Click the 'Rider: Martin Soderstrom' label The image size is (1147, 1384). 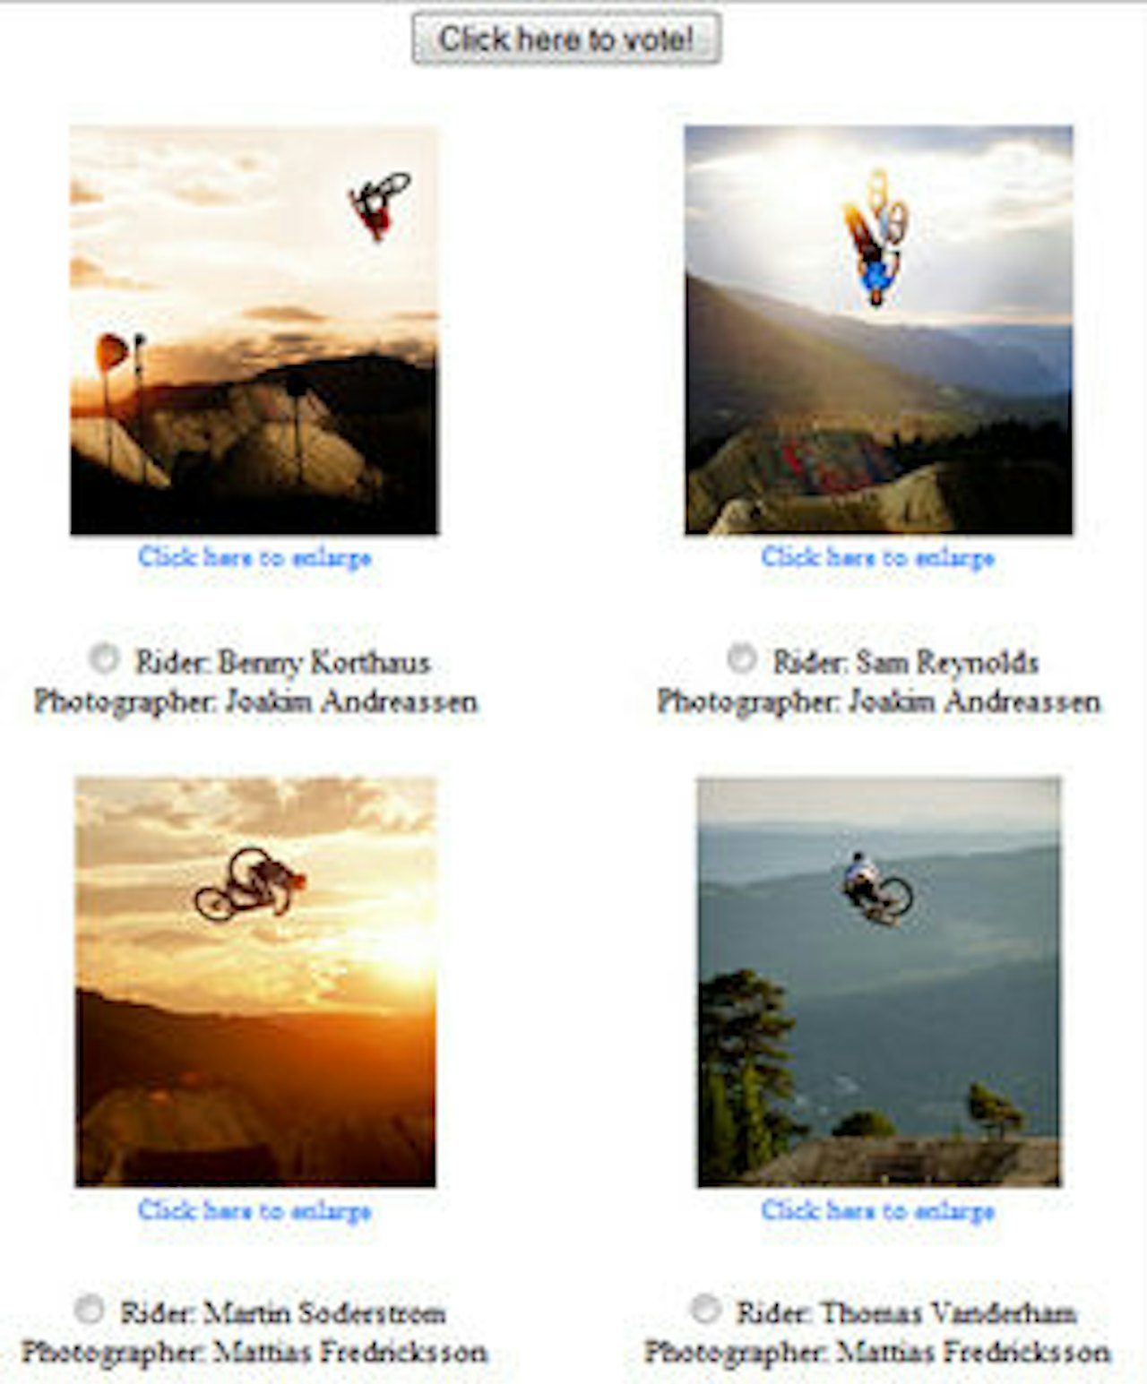coord(283,1313)
